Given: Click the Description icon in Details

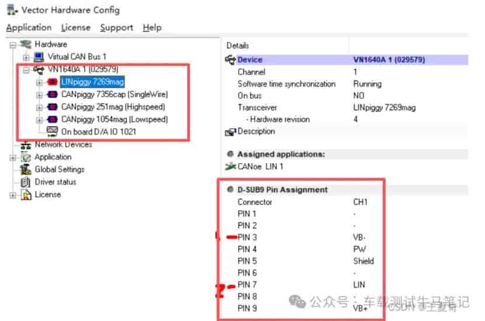Looking at the screenshot, I should (230, 132).
